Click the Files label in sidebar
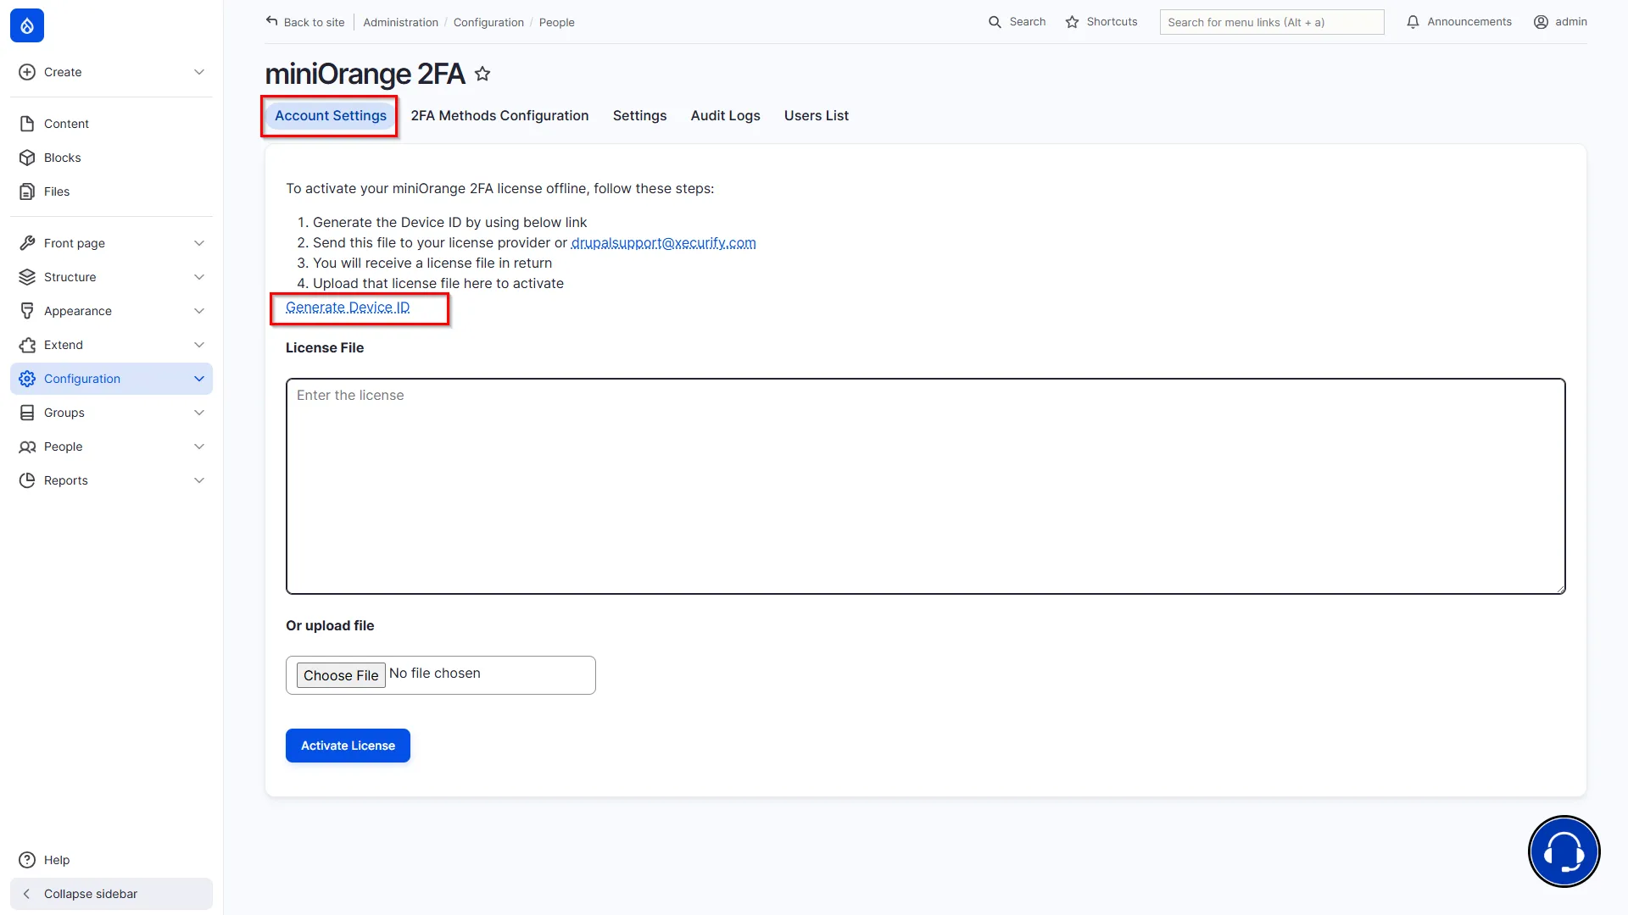This screenshot has width=1628, height=915. tap(57, 191)
